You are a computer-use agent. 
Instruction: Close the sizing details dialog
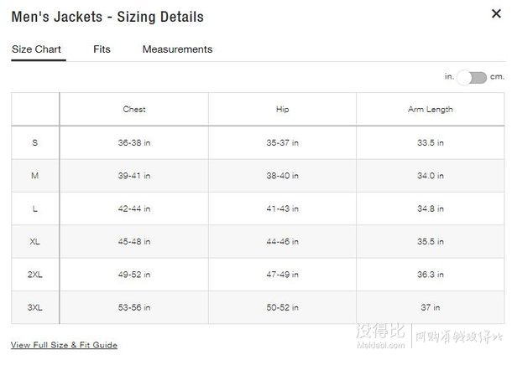pos(496,13)
